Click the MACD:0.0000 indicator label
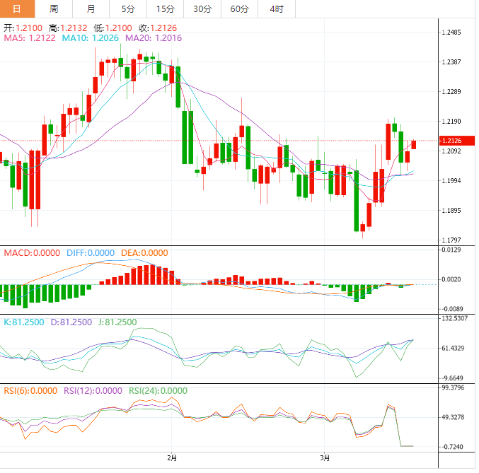This screenshot has width=479, height=473. [32, 253]
